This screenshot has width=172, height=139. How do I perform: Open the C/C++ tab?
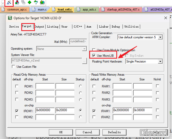click(79, 27)
